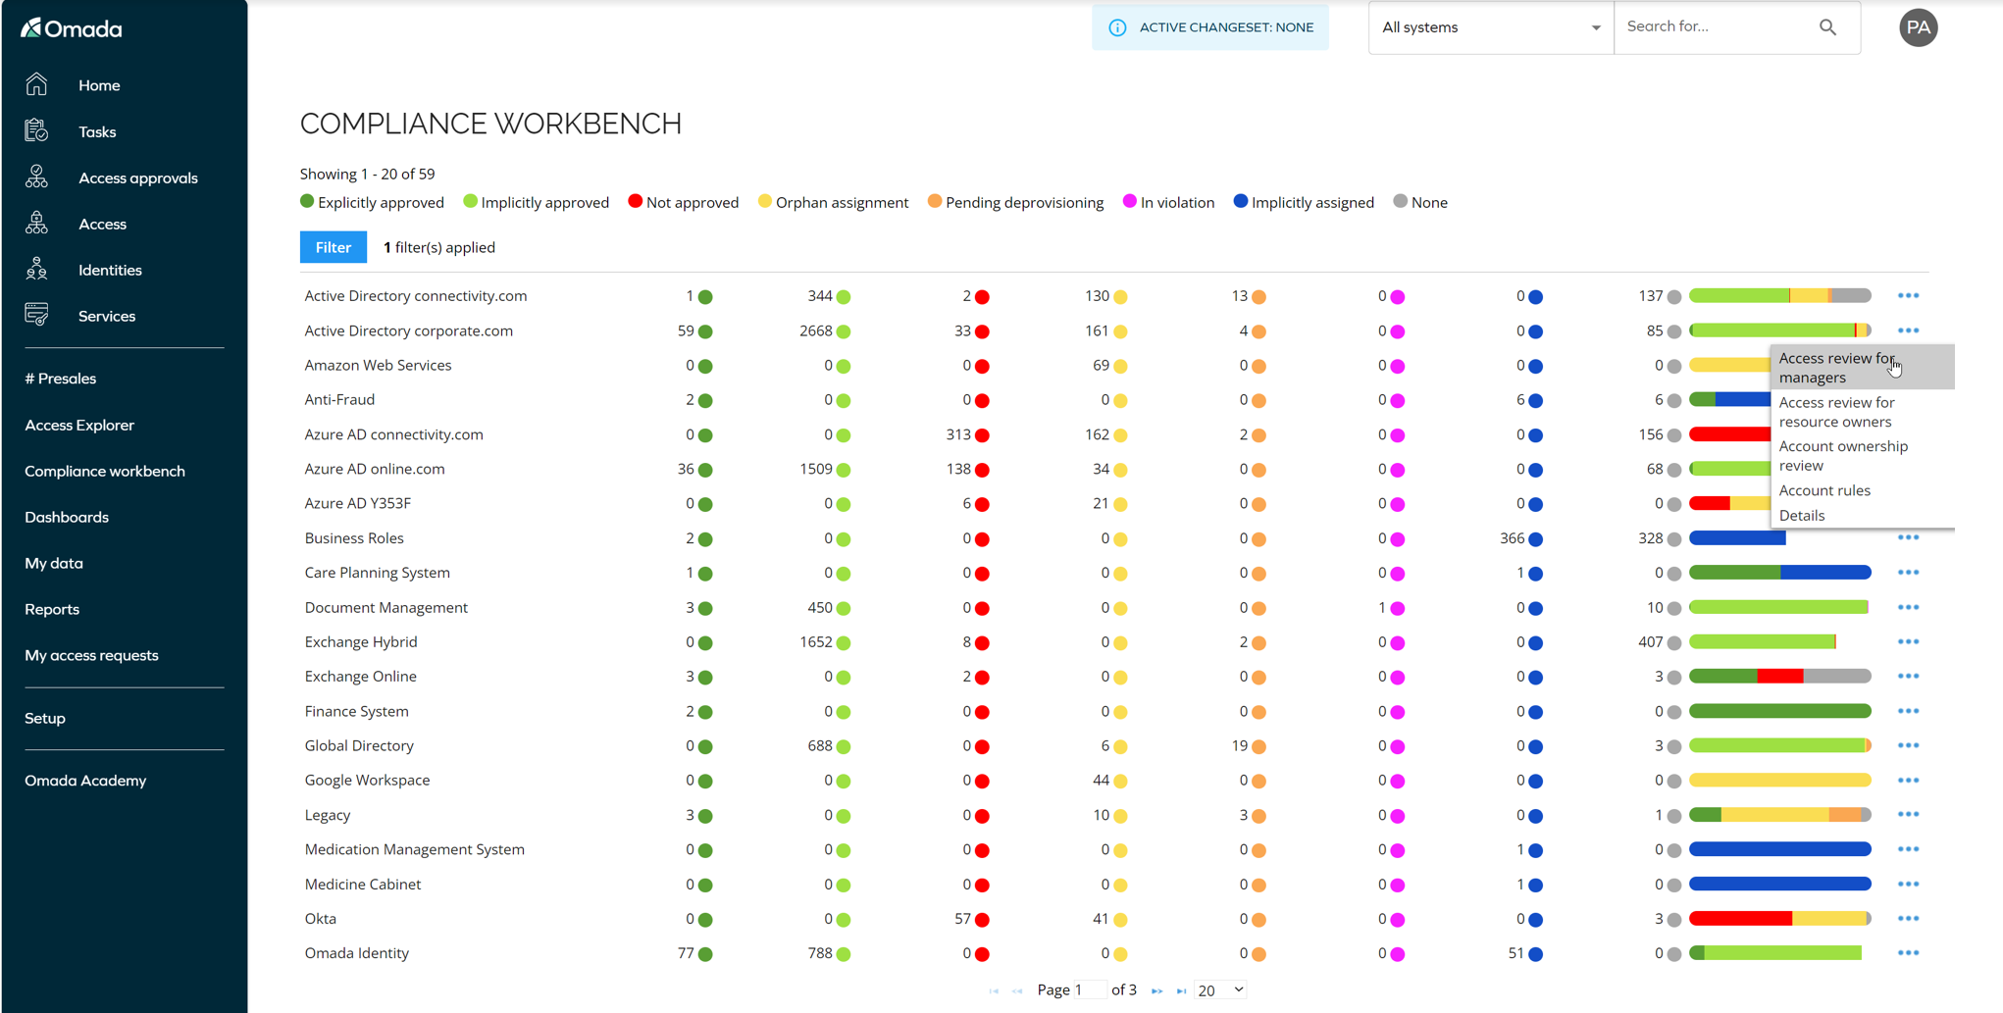Click the active changeset info icon

[x=1117, y=27]
